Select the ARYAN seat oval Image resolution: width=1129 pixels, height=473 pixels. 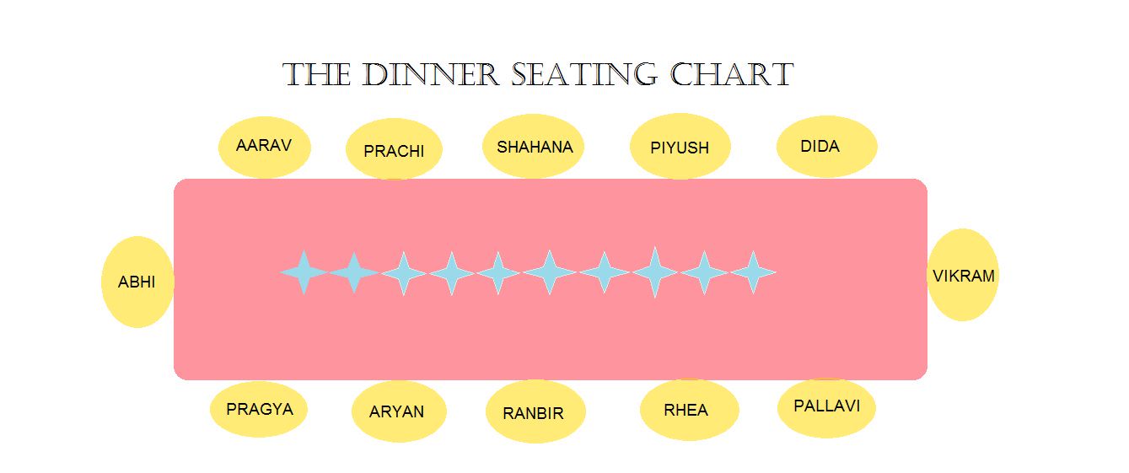tap(399, 411)
